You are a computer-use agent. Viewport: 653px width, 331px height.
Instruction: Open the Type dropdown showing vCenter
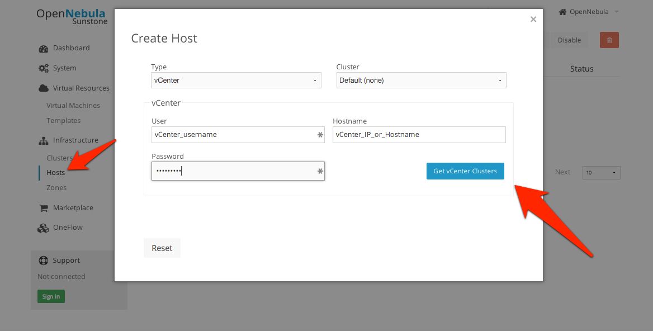(x=236, y=81)
